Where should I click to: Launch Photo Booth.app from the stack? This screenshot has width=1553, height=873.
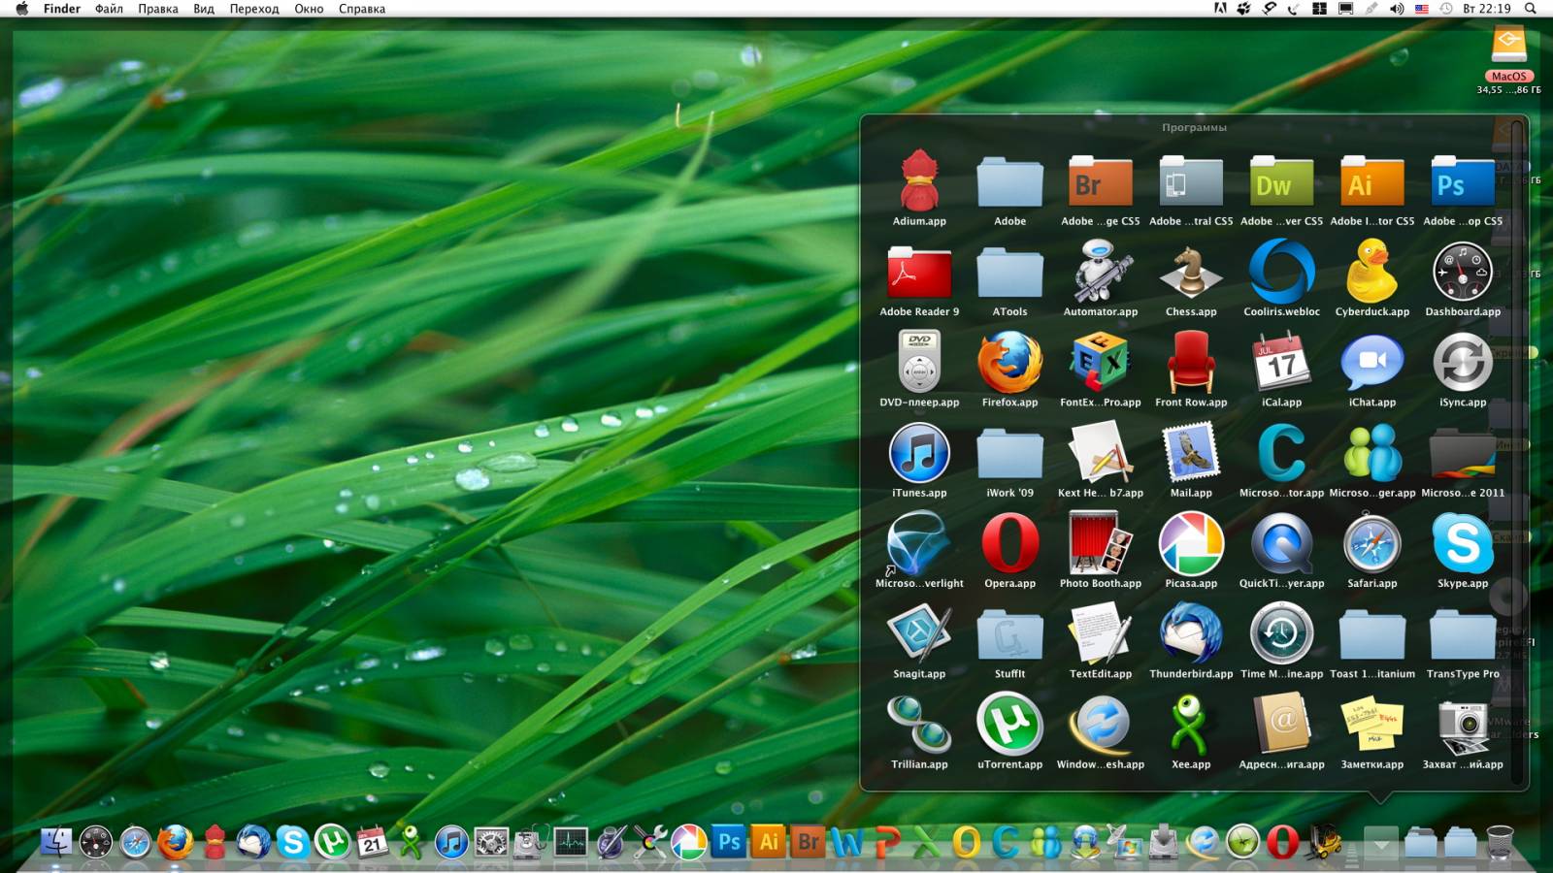pos(1101,543)
